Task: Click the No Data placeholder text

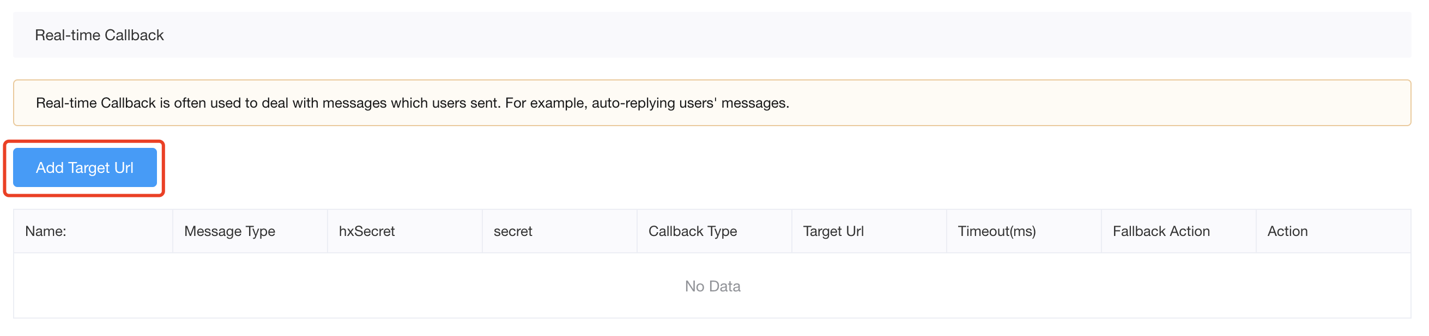Action: tap(712, 286)
